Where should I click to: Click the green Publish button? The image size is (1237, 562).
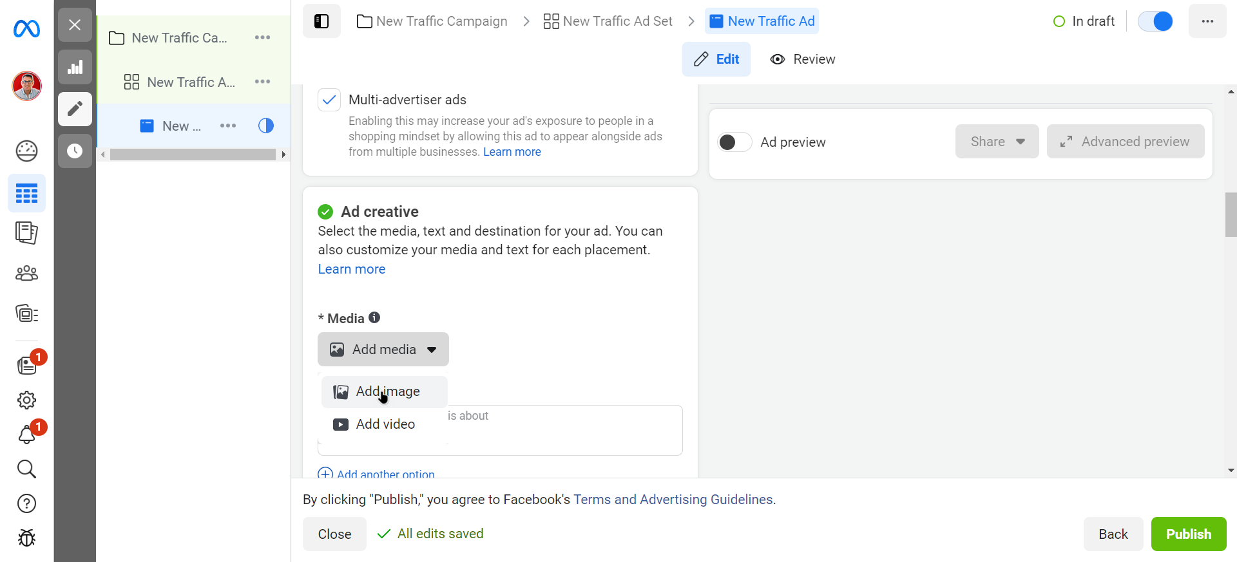pos(1188,534)
